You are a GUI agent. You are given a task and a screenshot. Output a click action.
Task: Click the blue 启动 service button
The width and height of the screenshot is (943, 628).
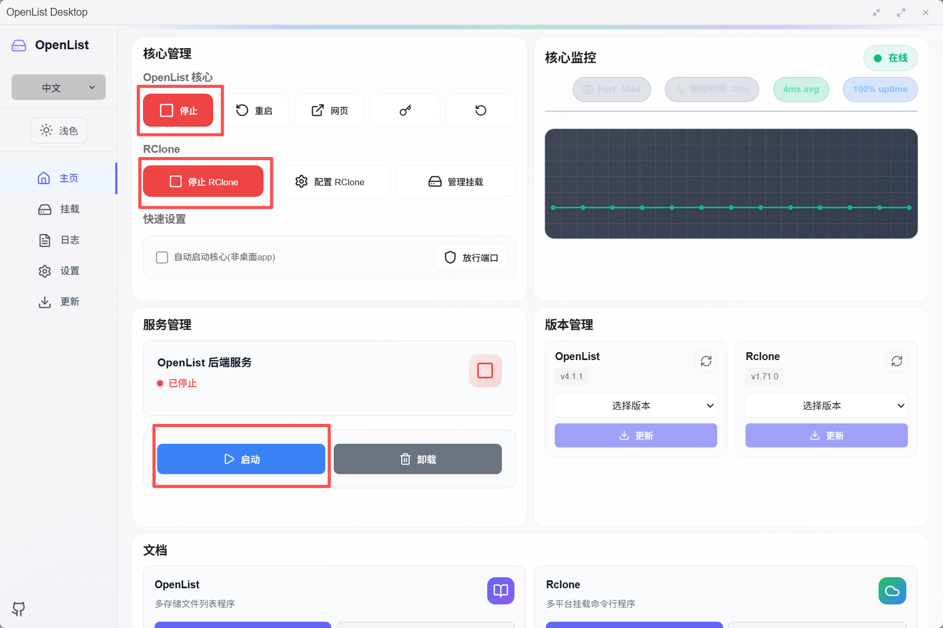pos(241,459)
